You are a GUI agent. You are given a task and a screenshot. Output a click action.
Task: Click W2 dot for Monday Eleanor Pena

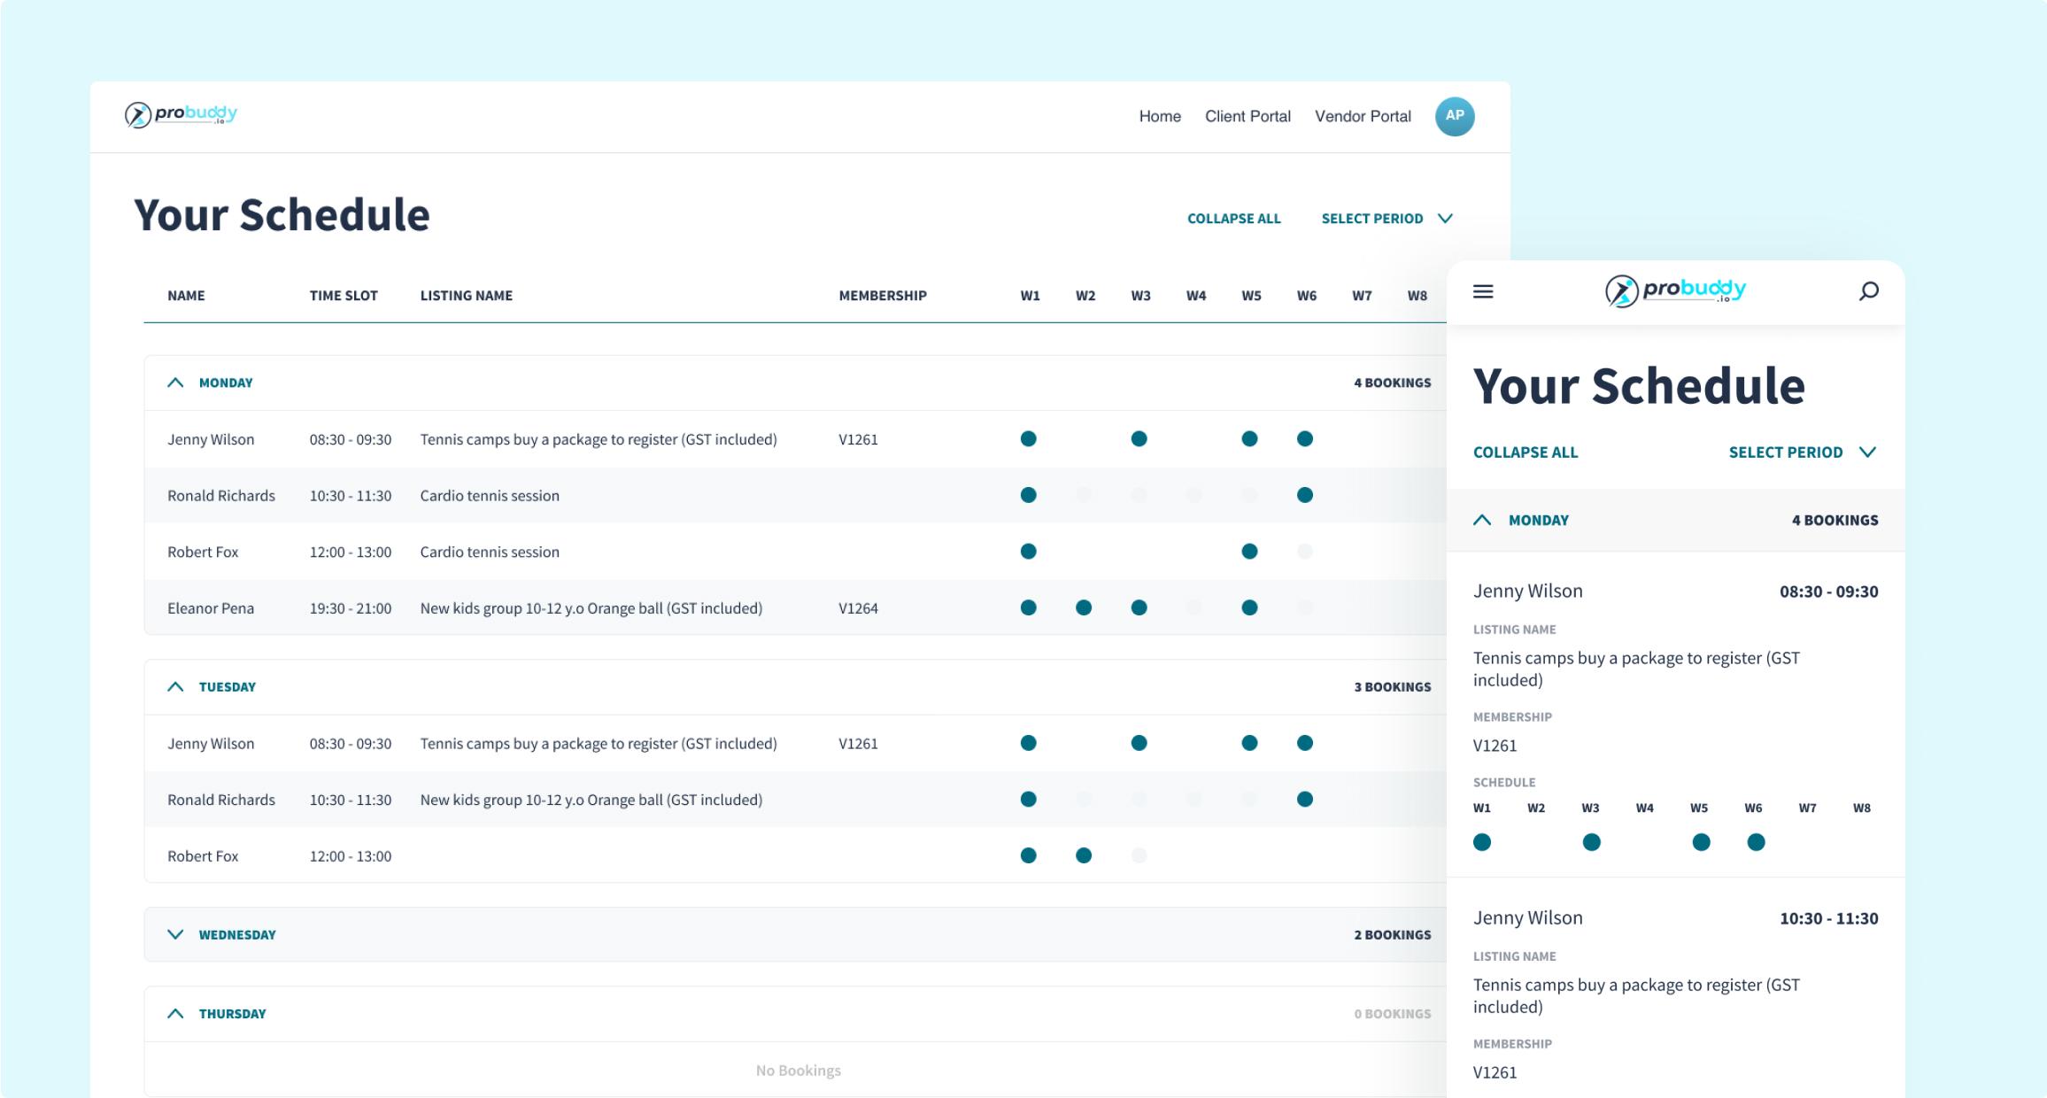coord(1083,607)
